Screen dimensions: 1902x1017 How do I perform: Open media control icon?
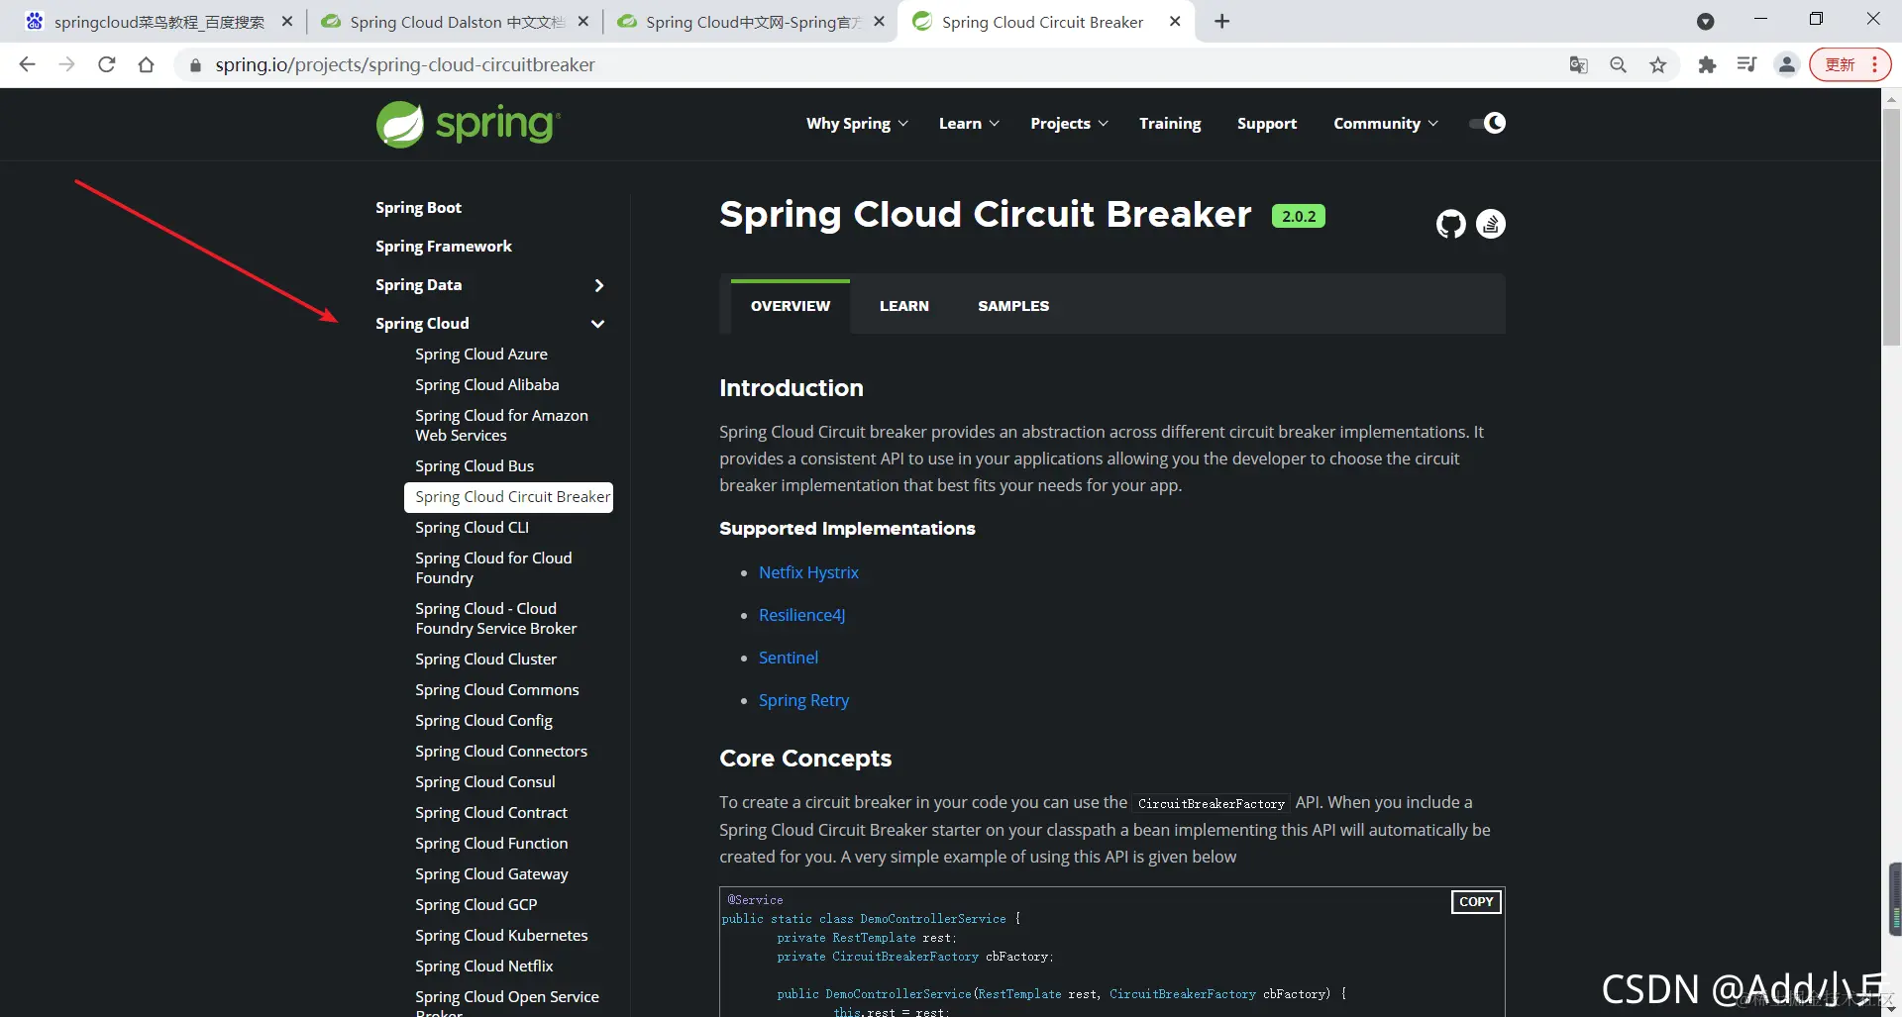tap(1746, 64)
